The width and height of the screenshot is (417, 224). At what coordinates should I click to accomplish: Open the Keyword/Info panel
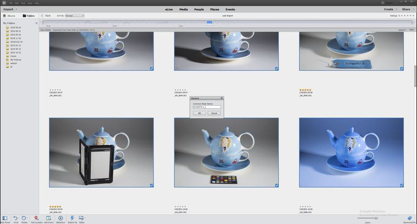click(409, 218)
